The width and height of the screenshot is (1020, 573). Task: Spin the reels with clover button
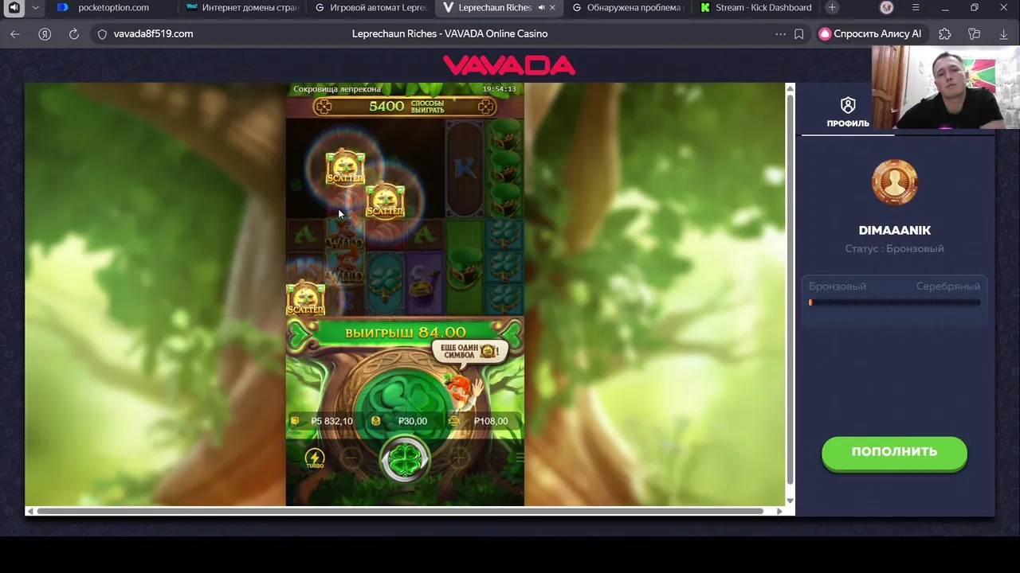pos(405,459)
